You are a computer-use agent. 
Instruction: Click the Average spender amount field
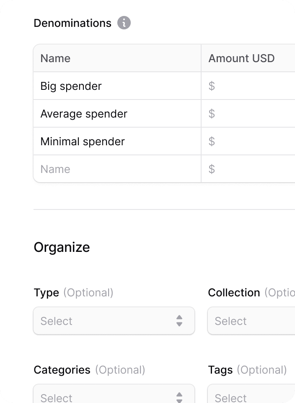[x=248, y=114]
